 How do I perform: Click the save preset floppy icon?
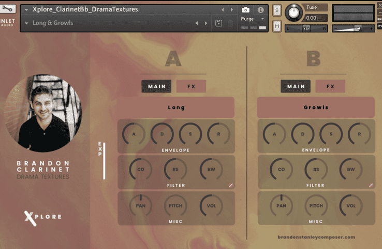point(219,23)
